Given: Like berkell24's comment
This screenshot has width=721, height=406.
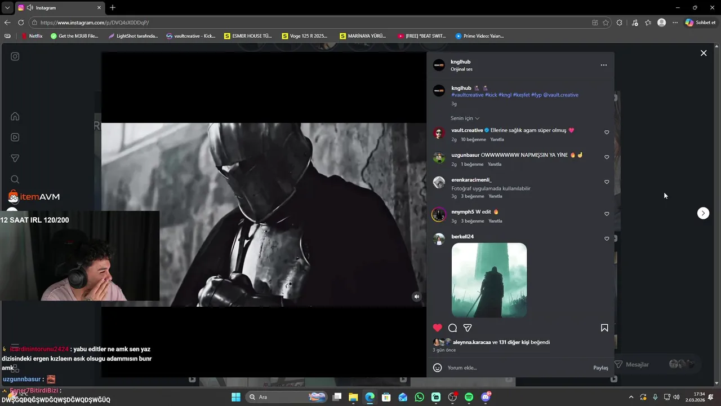Looking at the screenshot, I should coord(607,239).
